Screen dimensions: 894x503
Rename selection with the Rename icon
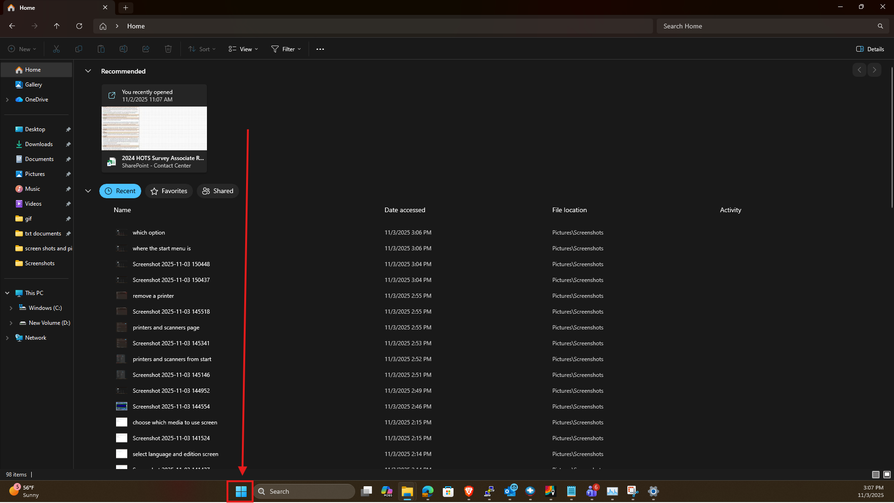[123, 49]
